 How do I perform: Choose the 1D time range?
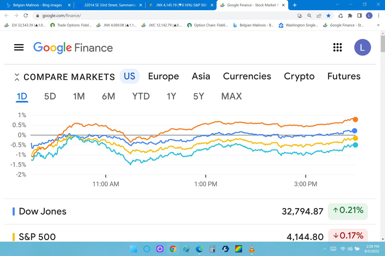coord(22,96)
